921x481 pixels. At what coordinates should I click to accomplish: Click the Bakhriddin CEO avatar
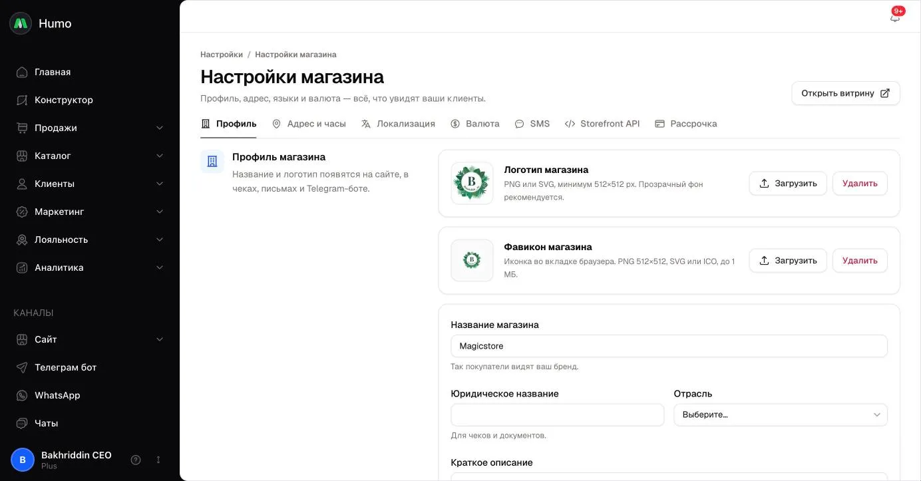[23, 460]
